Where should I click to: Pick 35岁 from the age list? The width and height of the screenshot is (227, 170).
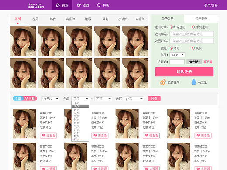(x=80, y=129)
